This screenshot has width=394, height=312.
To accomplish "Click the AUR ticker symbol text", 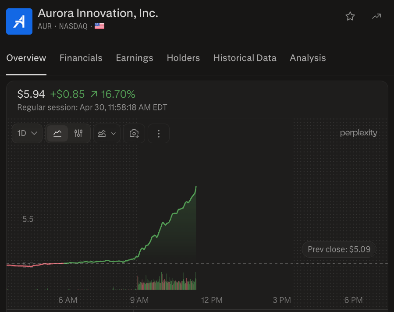I will [x=45, y=26].
